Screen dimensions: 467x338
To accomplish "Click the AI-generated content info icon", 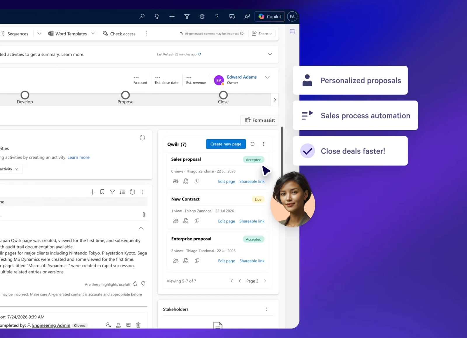I will pos(242,34).
